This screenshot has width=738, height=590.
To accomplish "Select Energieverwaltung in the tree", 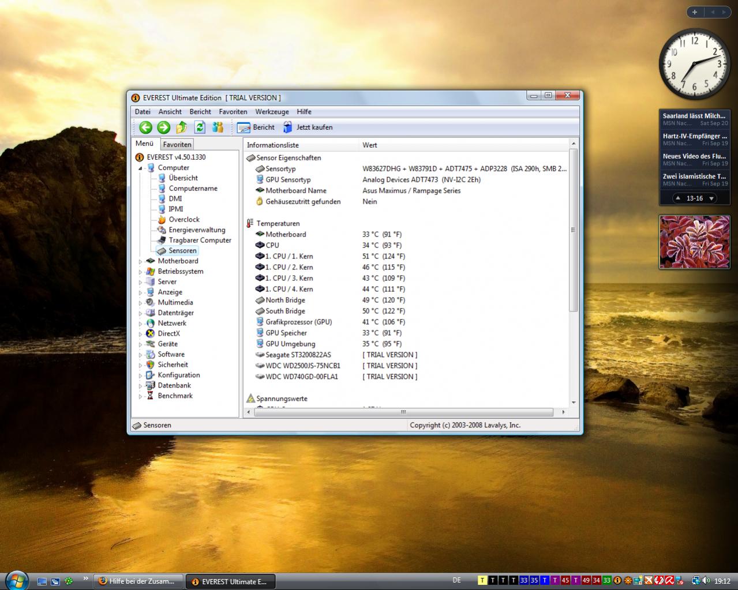I will (197, 230).
